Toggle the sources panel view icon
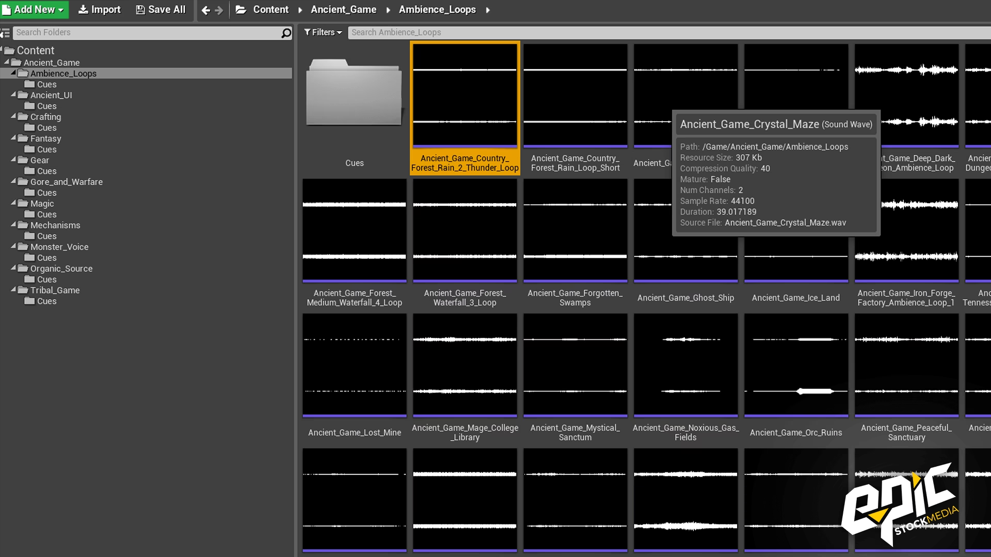This screenshot has width=991, height=557. click(5, 33)
